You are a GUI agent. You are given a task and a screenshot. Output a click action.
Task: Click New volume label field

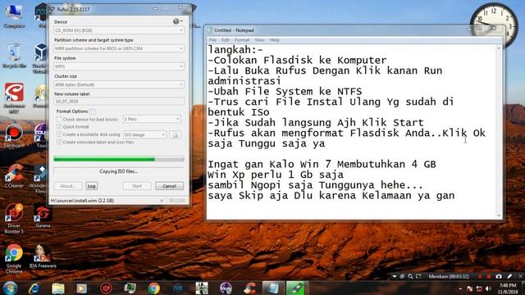pyautogui.click(x=119, y=102)
